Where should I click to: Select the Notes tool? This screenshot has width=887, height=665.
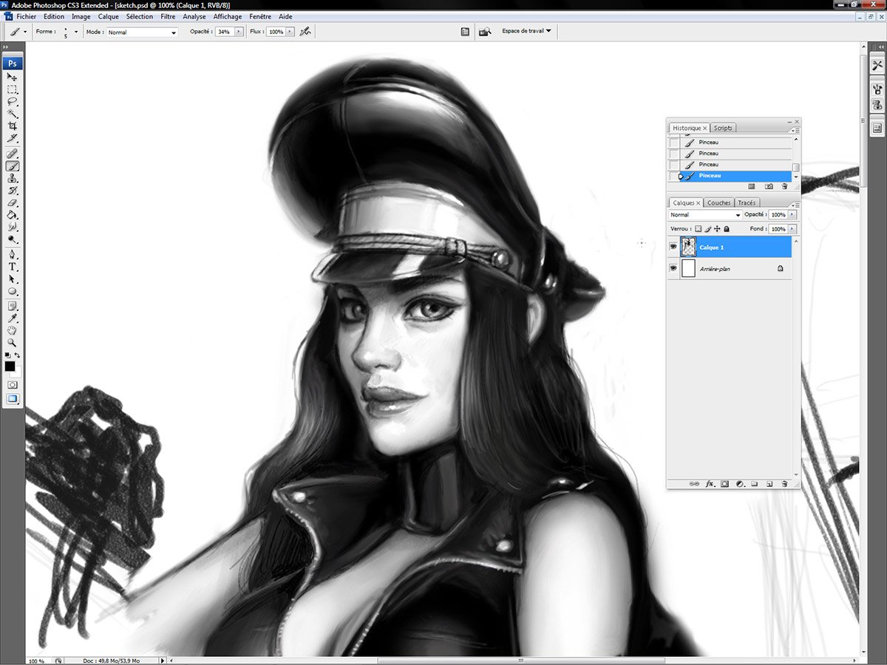tap(13, 307)
